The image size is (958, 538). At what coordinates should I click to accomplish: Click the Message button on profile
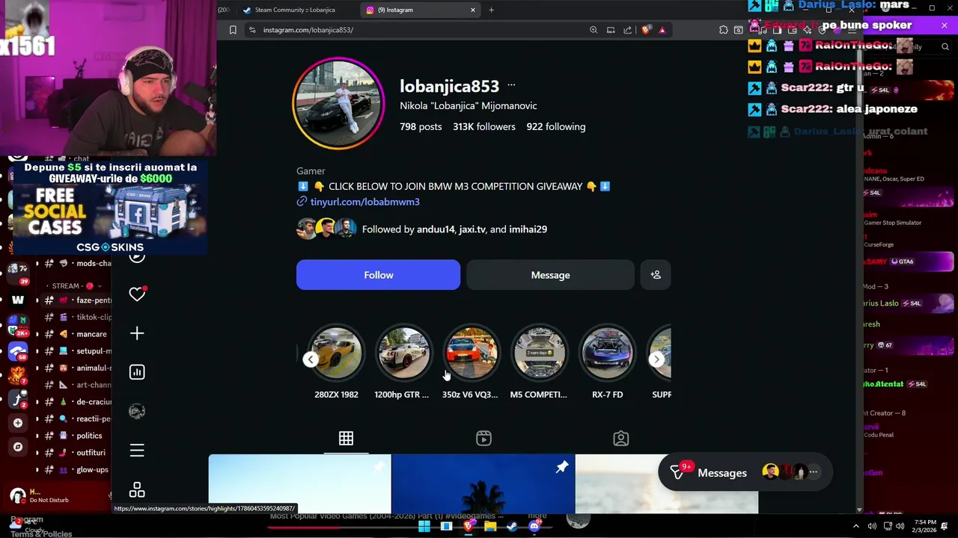[x=550, y=275]
